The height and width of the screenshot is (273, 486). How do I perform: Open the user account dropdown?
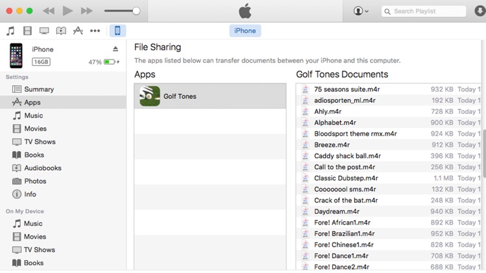[x=361, y=11]
